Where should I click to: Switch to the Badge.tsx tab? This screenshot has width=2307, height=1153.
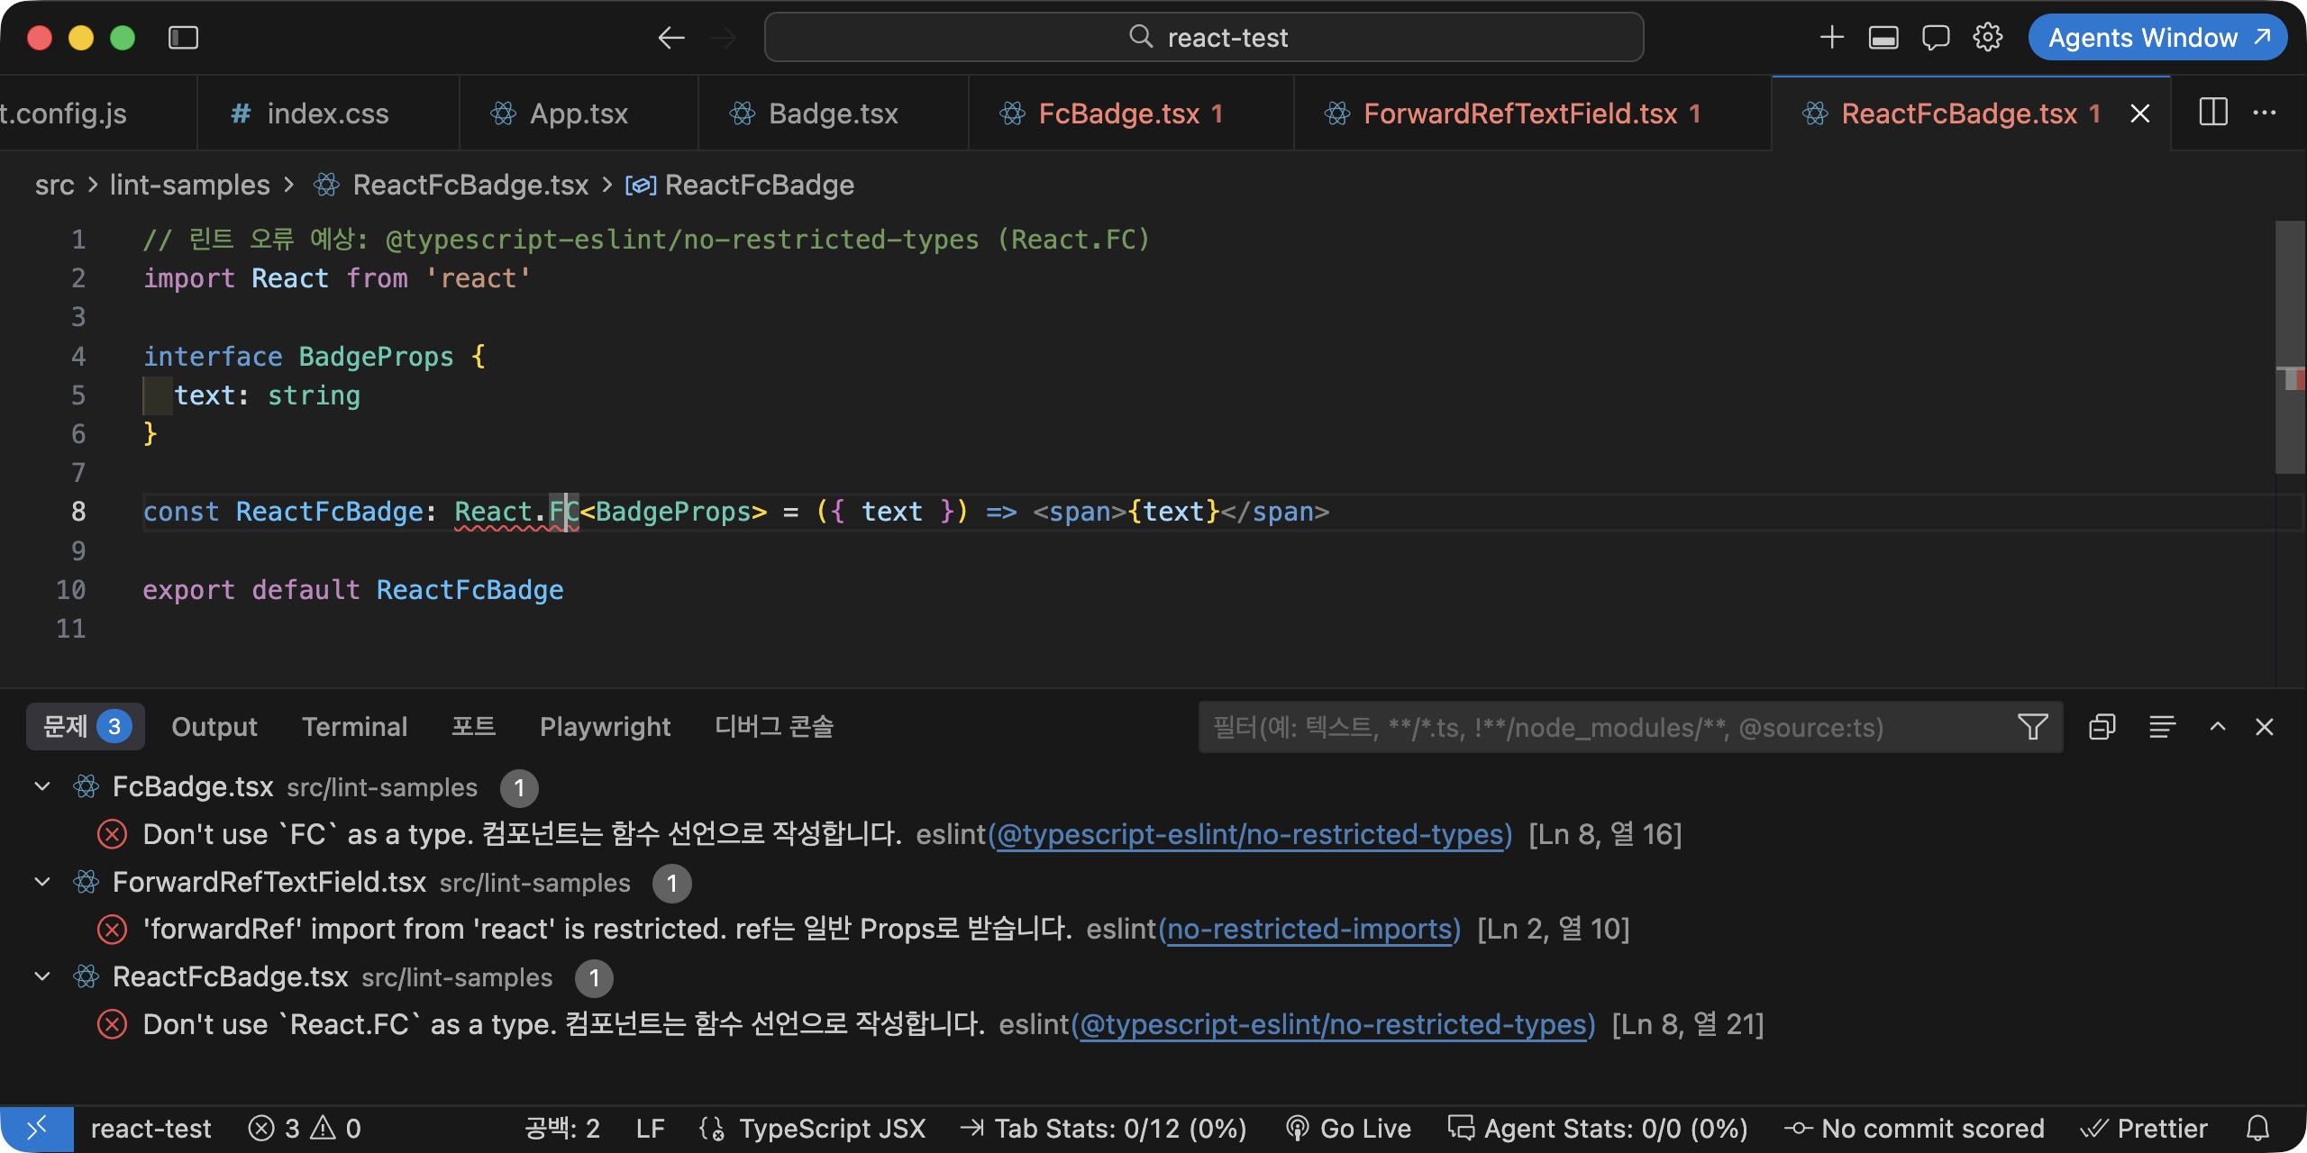(x=833, y=113)
